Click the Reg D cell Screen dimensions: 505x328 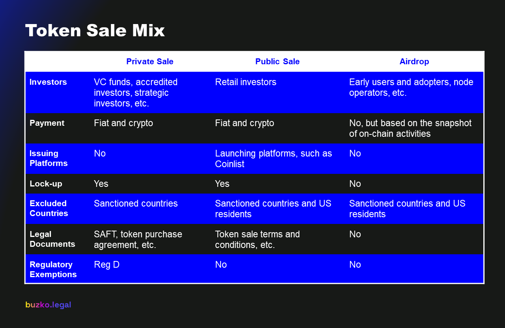[107, 265]
